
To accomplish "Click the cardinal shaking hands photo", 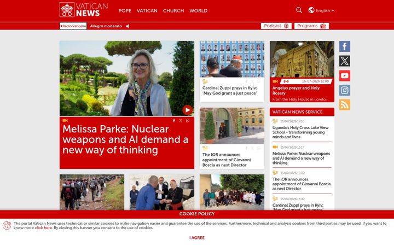I will pos(162,192).
